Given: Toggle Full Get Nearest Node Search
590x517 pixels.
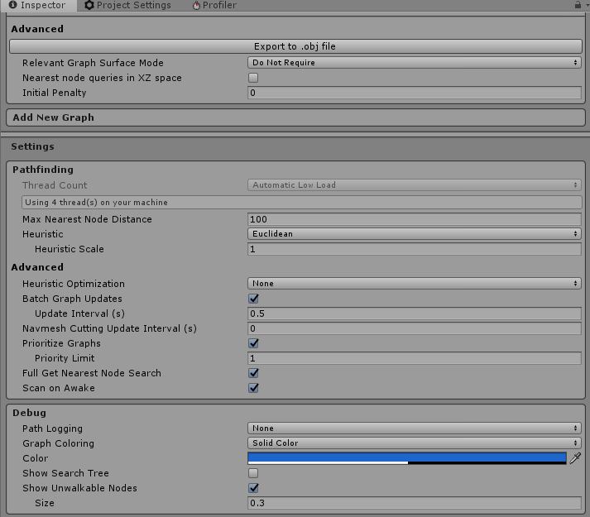Looking at the screenshot, I should pyautogui.click(x=253, y=373).
